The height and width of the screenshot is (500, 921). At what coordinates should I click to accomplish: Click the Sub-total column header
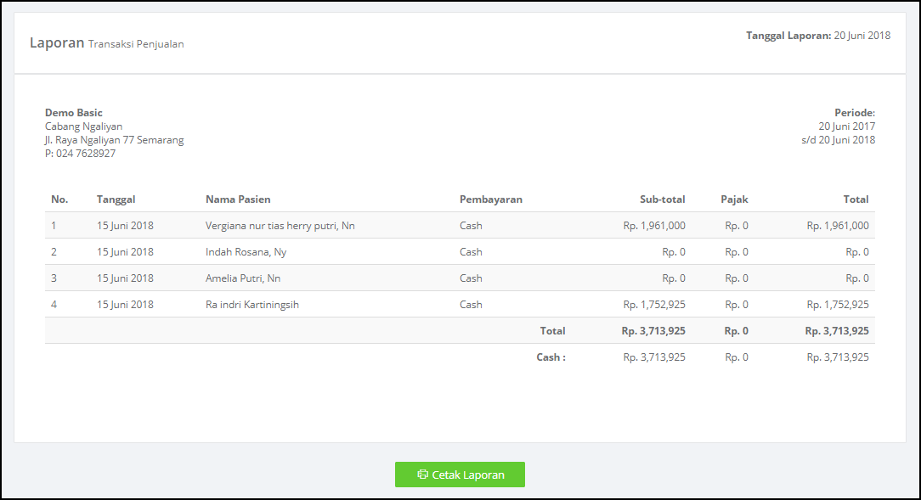(662, 199)
